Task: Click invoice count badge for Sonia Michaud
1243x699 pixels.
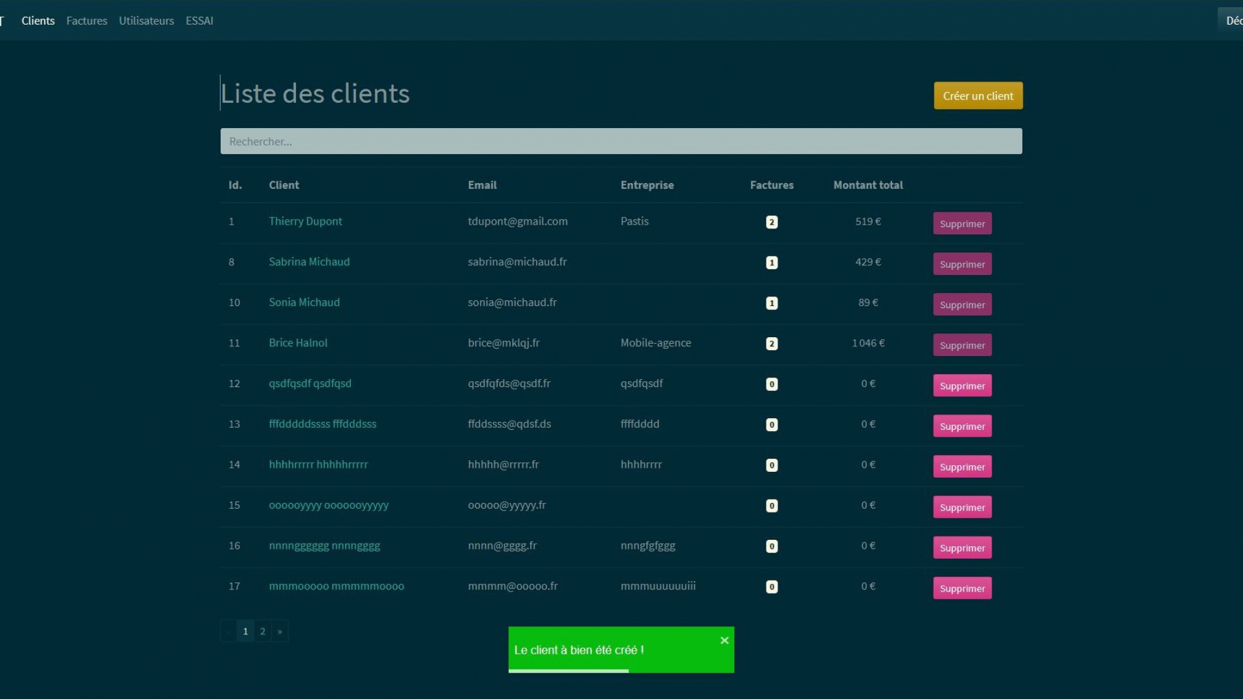Action: [771, 303]
